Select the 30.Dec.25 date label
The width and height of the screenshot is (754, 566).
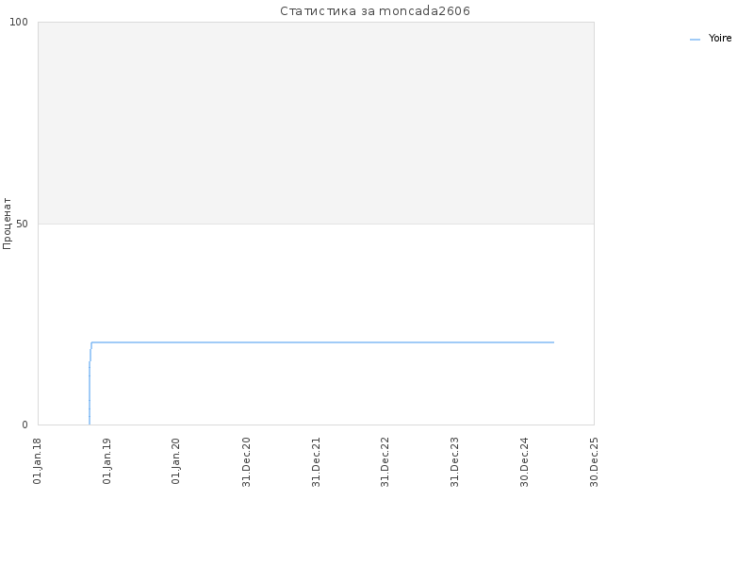[x=594, y=462]
